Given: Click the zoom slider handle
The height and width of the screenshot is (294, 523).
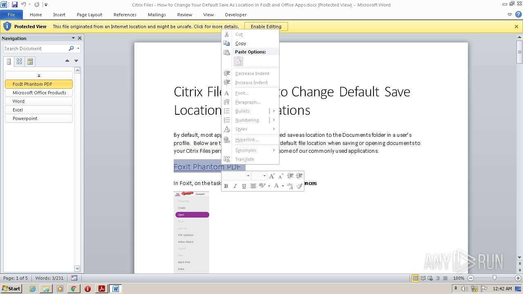Looking at the screenshot, I should coord(494,278).
